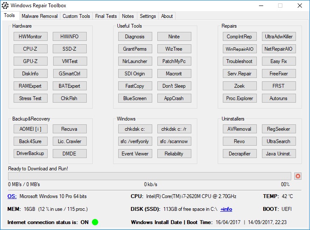Click the app icon in title bar
The height and width of the screenshot is (230, 310).
tap(5, 6)
